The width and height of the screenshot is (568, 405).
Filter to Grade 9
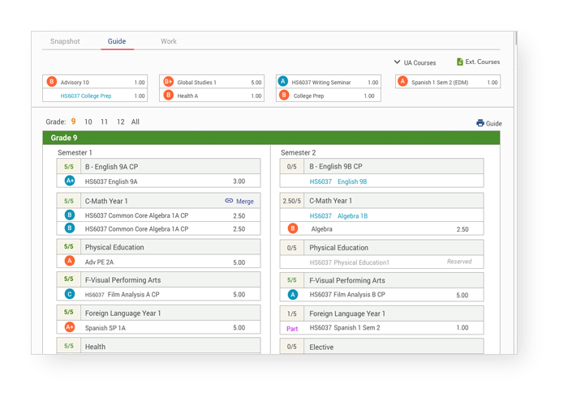(73, 122)
